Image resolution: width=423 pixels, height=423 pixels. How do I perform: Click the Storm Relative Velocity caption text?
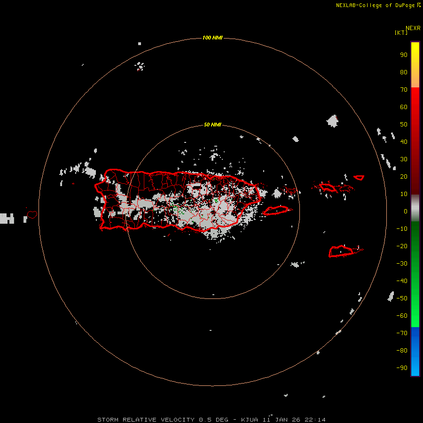click(x=211, y=420)
